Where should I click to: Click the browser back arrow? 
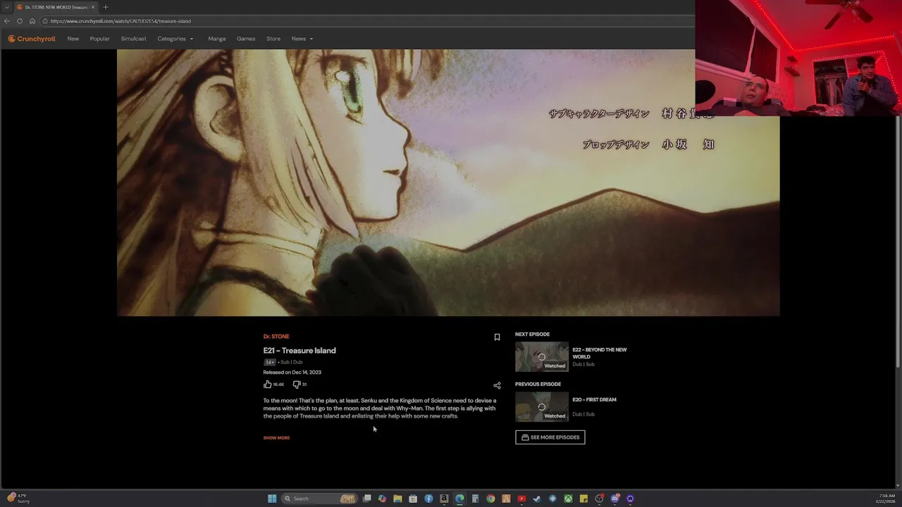(x=7, y=21)
